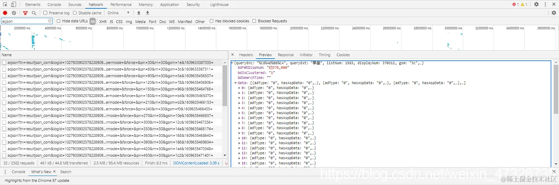Tick checkbox of request with pn=60
Screen dimensions: 559x185
(4, 69)
